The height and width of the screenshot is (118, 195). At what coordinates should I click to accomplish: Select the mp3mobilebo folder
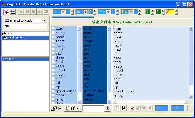click(x=25, y=38)
